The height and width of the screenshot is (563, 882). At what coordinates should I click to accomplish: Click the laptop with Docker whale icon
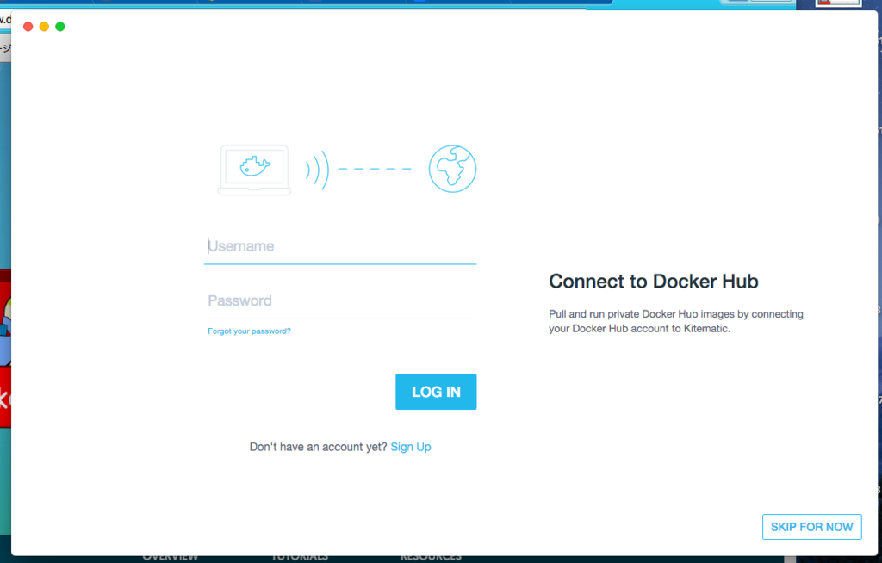(x=254, y=170)
